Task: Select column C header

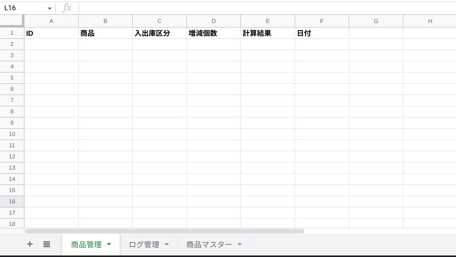Action: (x=159, y=21)
